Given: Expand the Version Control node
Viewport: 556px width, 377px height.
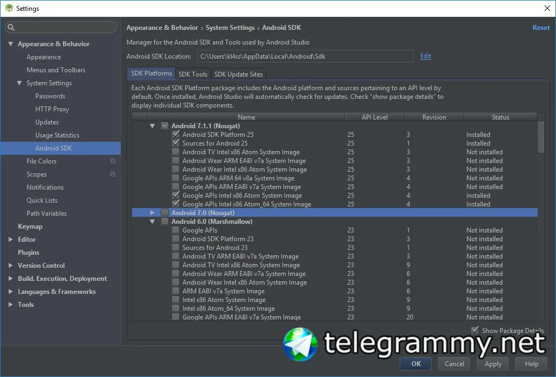Looking at the screenshot, I should [x=11, y=265].
